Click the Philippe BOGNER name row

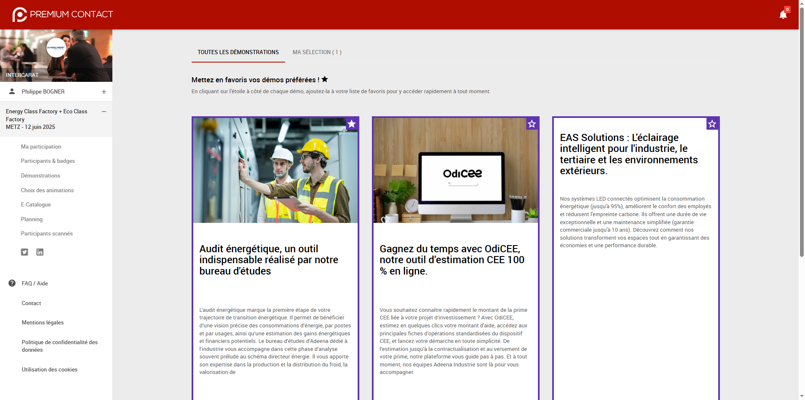[56, 92]
